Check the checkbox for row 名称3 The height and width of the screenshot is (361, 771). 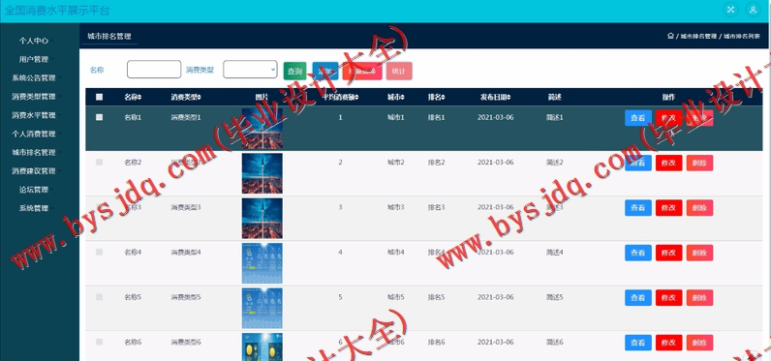pyautogui.click(x=100, y=207)
